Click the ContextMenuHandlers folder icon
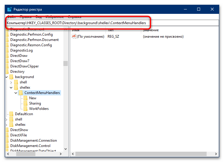This screenshot has height=162, width=224. pos(21,93)
